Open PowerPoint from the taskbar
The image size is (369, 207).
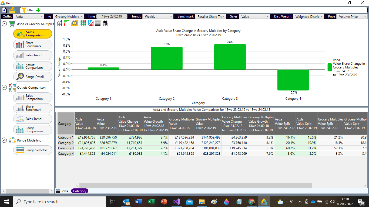164,202
